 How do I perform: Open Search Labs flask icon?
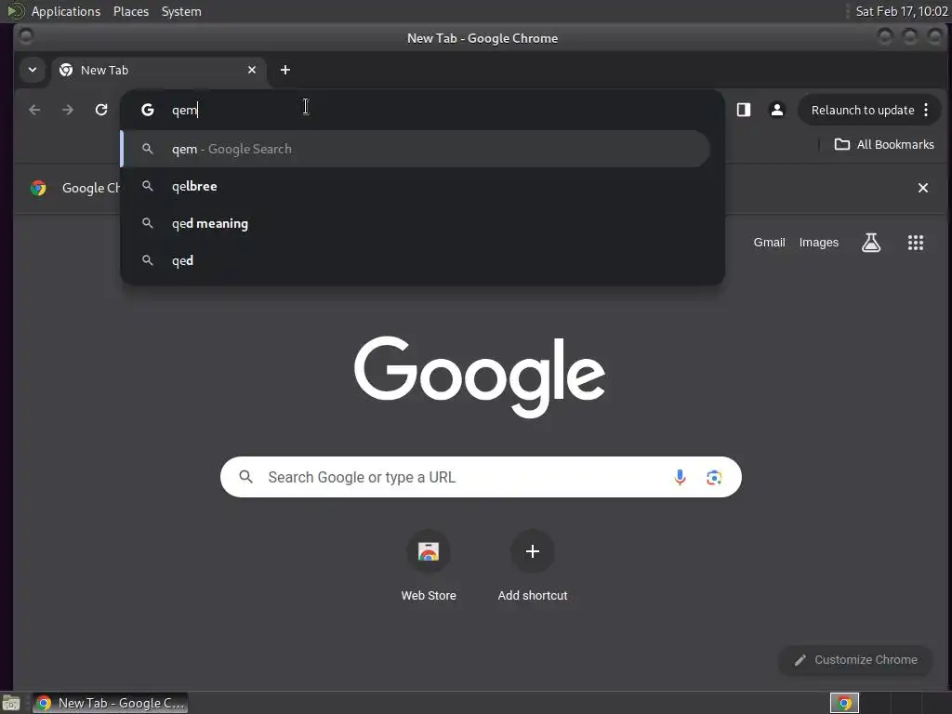click(x=870, y=243)
